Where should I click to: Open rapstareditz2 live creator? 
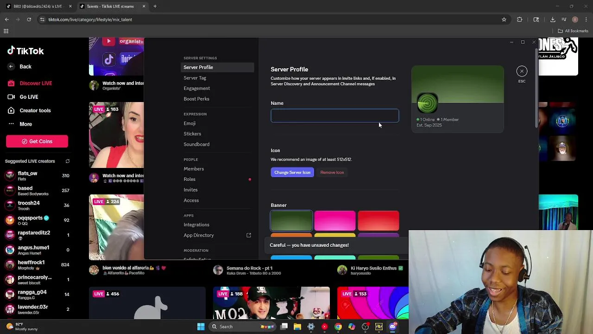[x=37, y=235]
